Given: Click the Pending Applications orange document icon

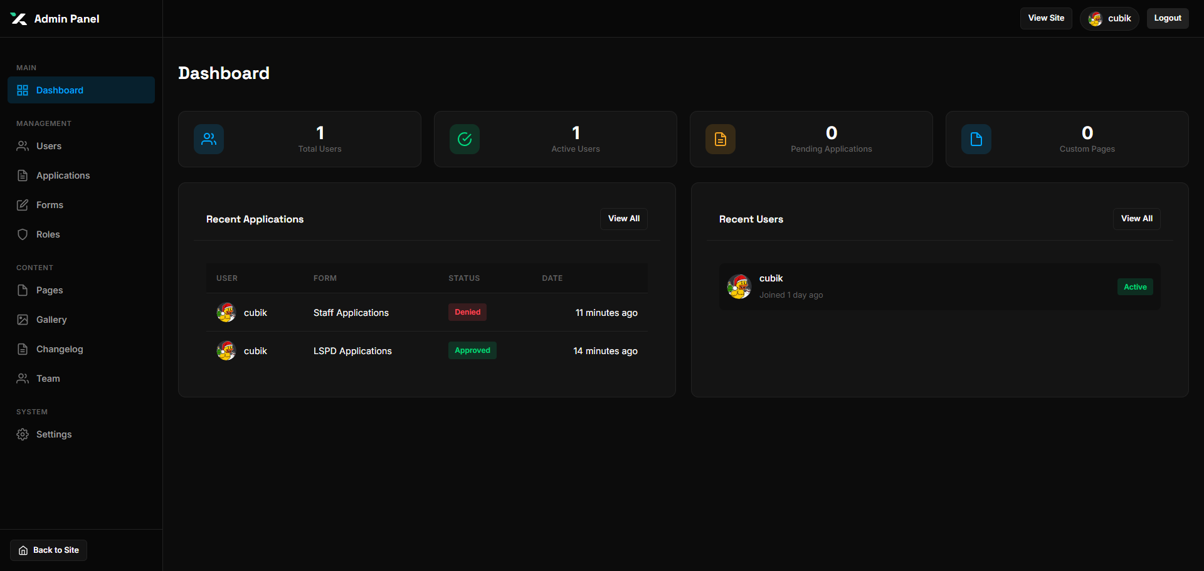Looking at the screenshot, I should (x=721, y=139).
